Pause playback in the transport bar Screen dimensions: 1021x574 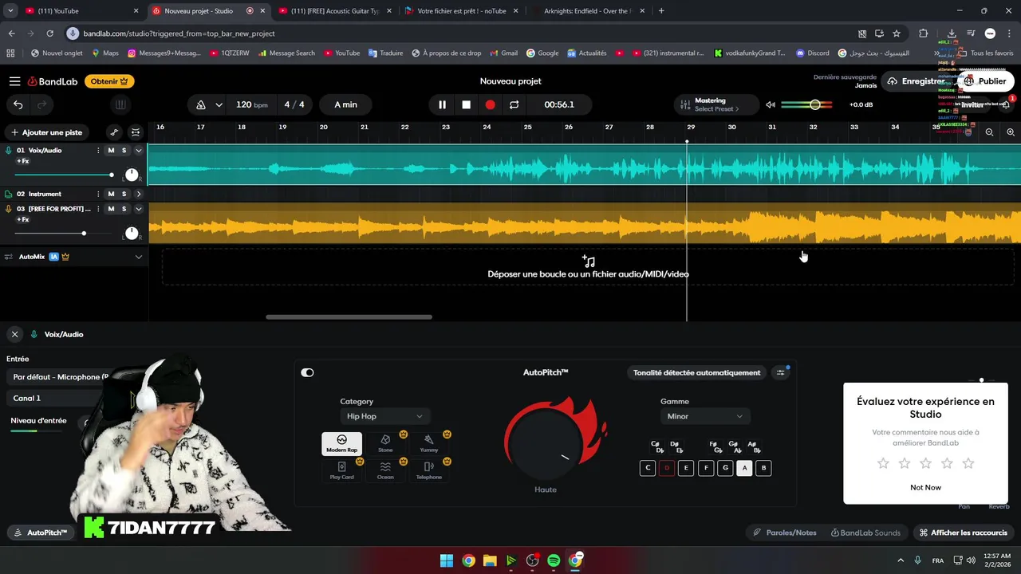point(442,104)
